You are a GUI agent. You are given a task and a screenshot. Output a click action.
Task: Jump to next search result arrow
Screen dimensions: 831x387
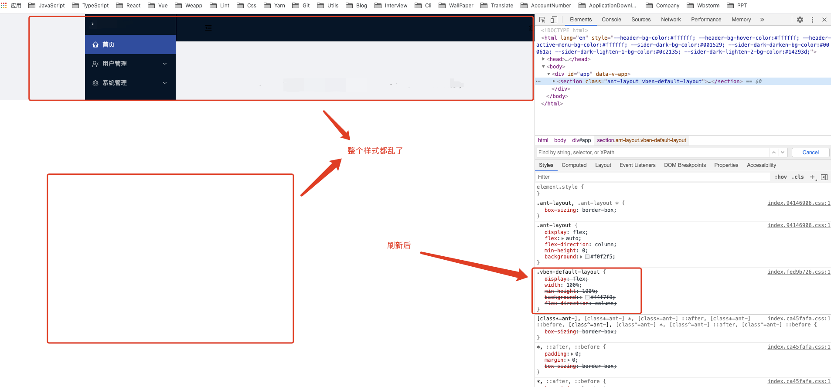tap(783, 153)
